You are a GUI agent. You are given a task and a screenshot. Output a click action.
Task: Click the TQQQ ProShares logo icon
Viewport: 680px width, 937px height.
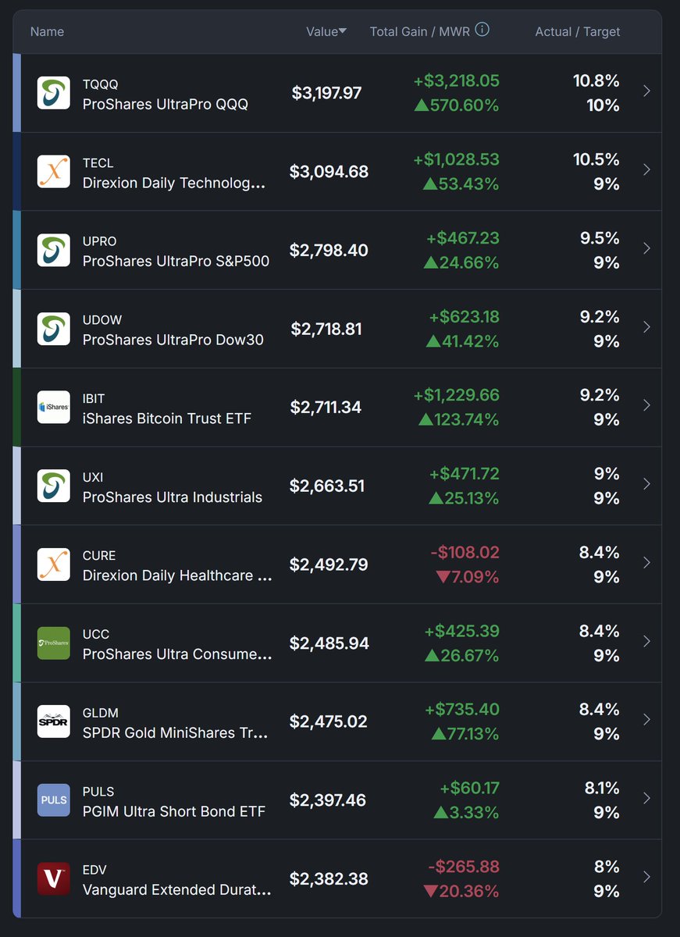(x=54, y=93)
